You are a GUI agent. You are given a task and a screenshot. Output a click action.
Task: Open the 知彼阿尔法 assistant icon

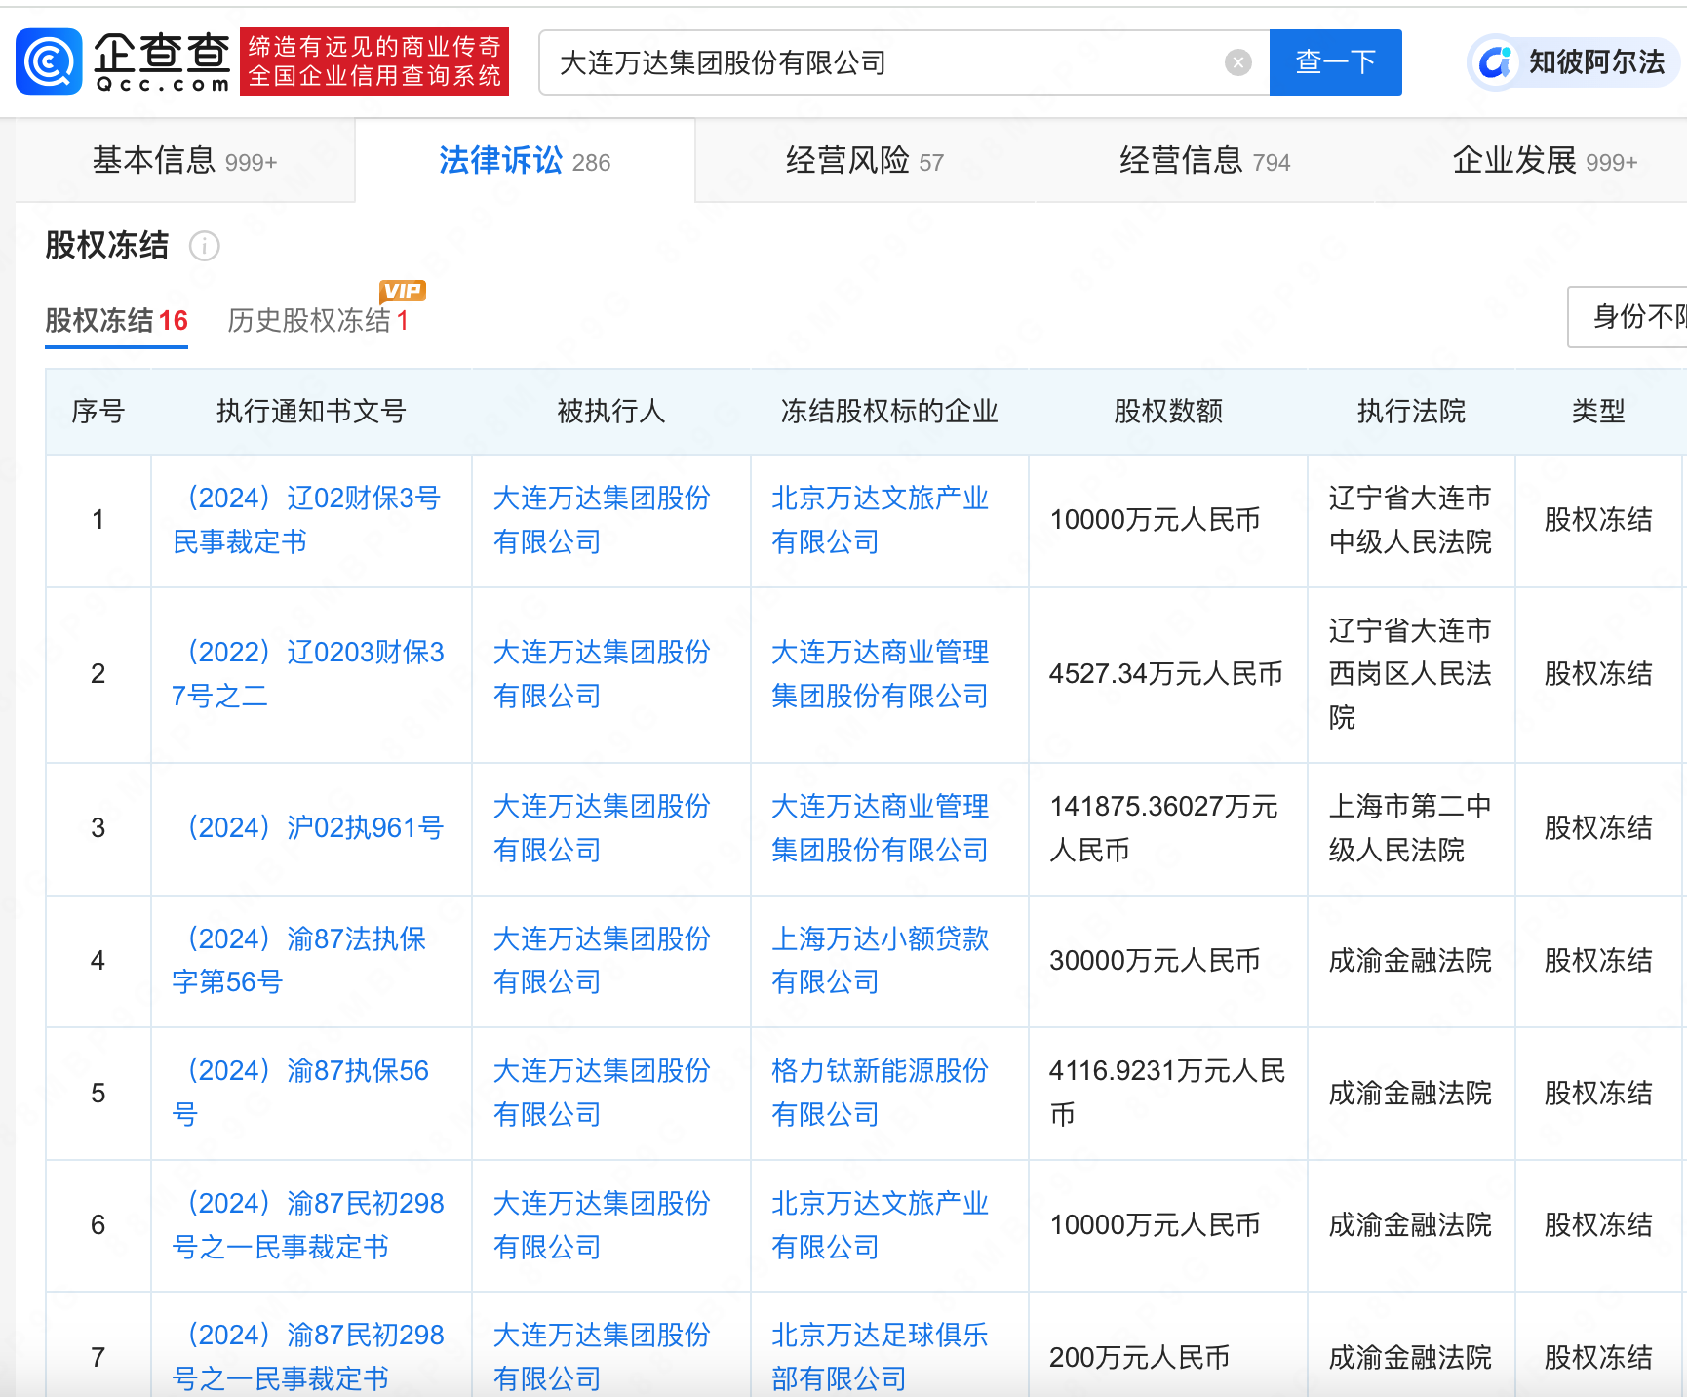pos(1495,62)
